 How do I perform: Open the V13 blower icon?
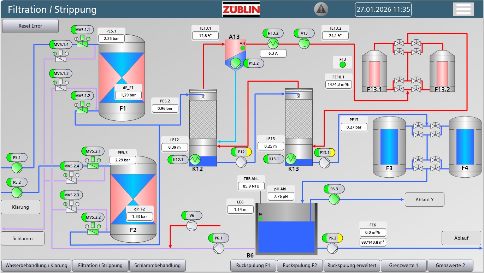click(x=304, y=43)
